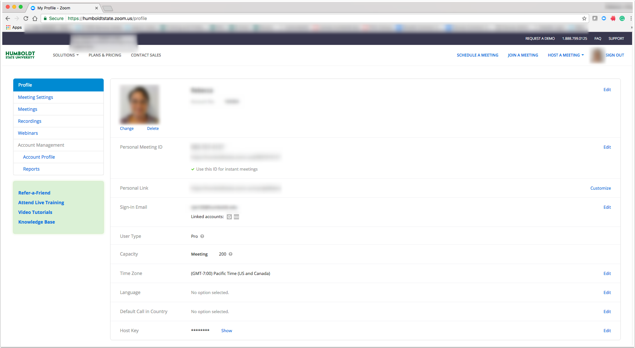Click the red extension icon
Screen dimensions: 635x348
[x=613, y=18]
